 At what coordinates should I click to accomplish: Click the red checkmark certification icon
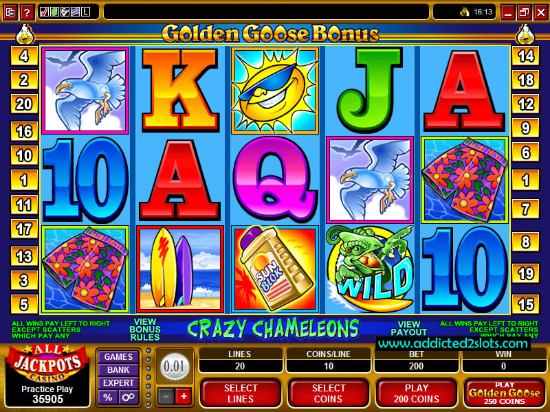click(44, 12)
